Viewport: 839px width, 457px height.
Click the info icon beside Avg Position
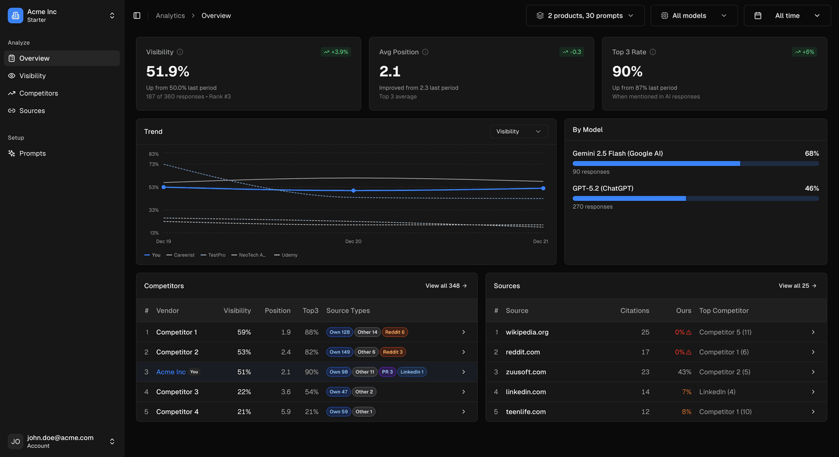coord(425,52)
